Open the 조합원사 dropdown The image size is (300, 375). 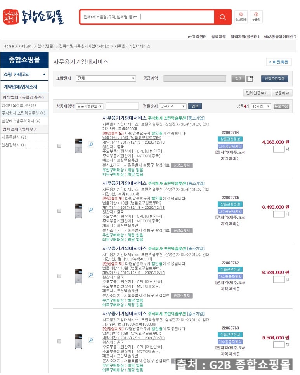point(106,78)
